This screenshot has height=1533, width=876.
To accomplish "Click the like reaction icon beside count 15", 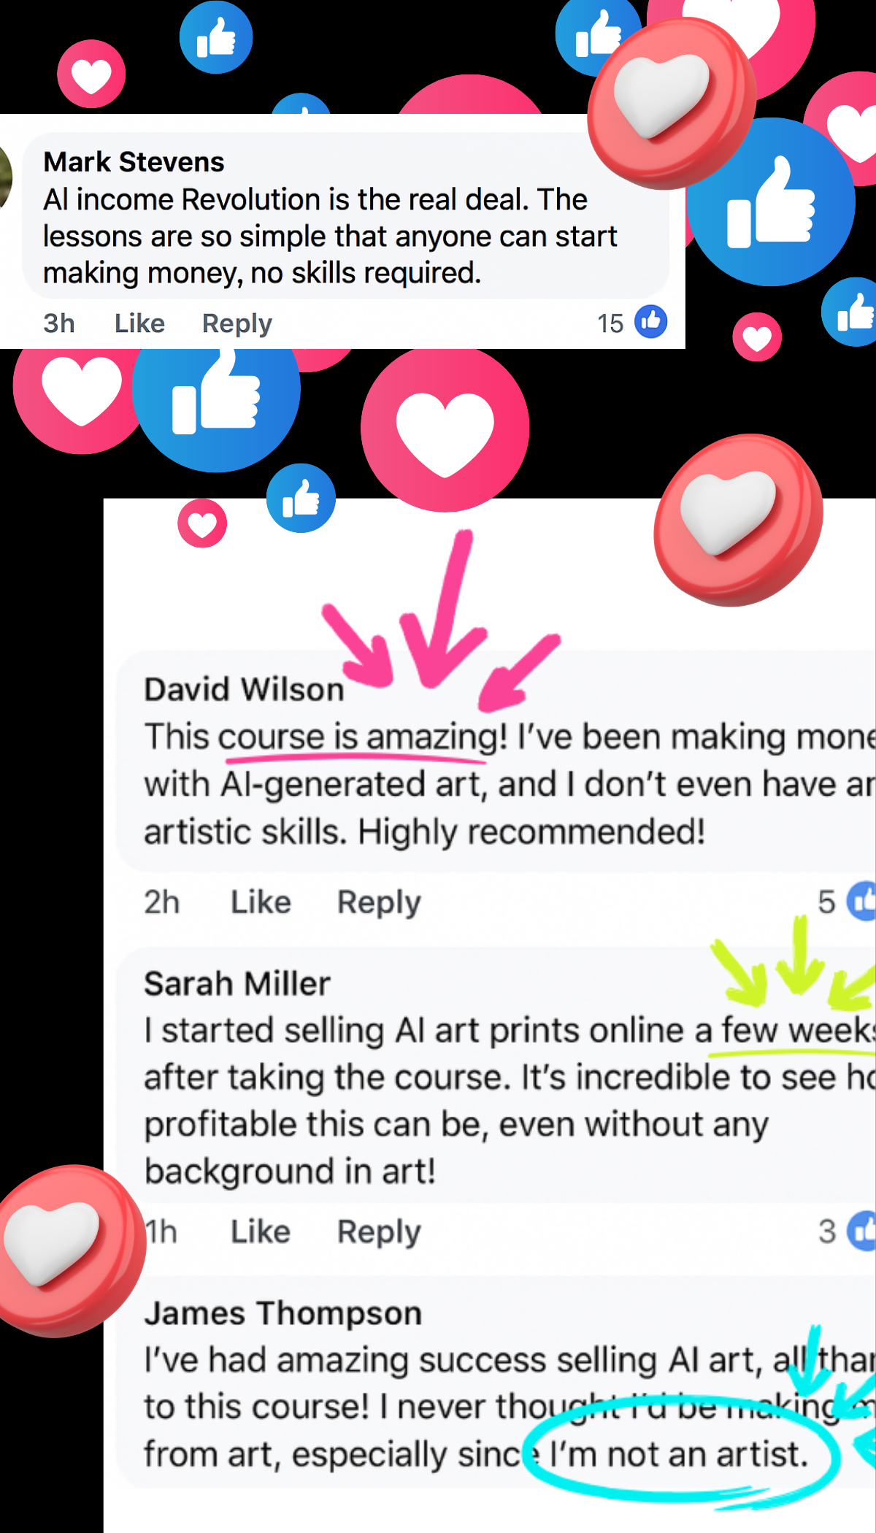I will (650, 321).
